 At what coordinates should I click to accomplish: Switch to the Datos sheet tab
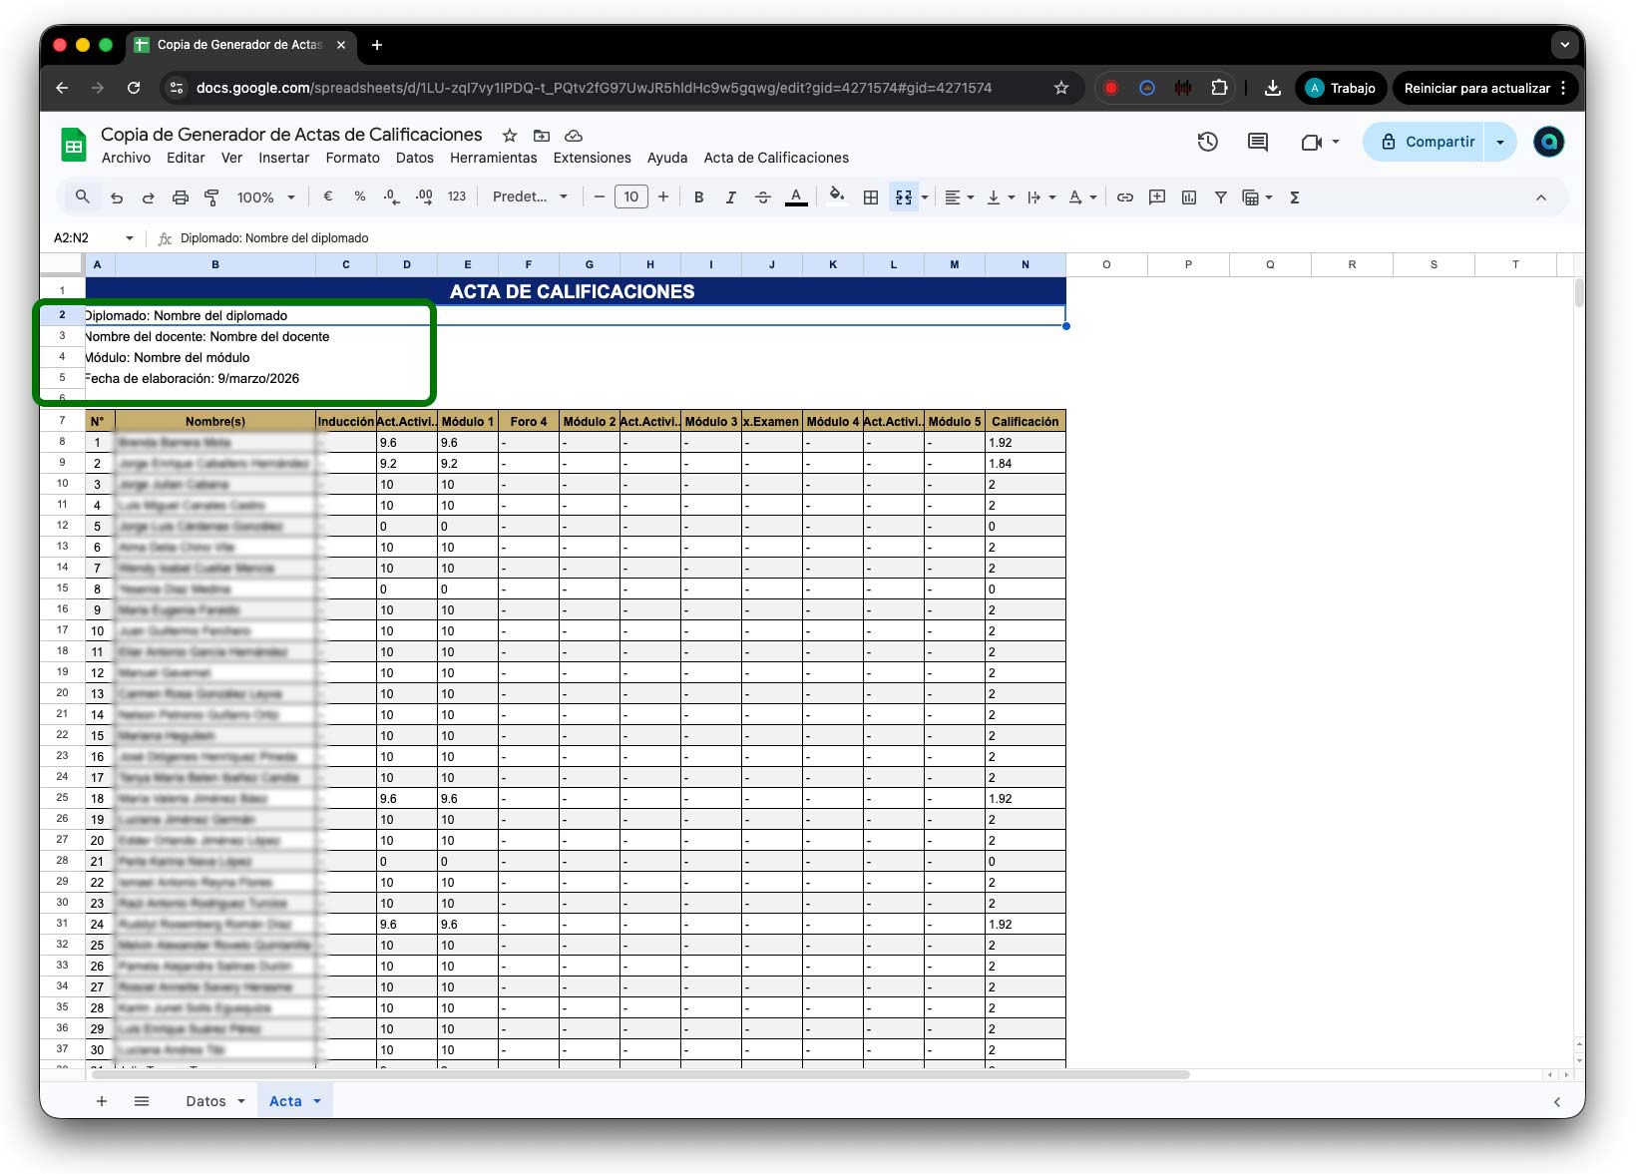click(206, 1101)
